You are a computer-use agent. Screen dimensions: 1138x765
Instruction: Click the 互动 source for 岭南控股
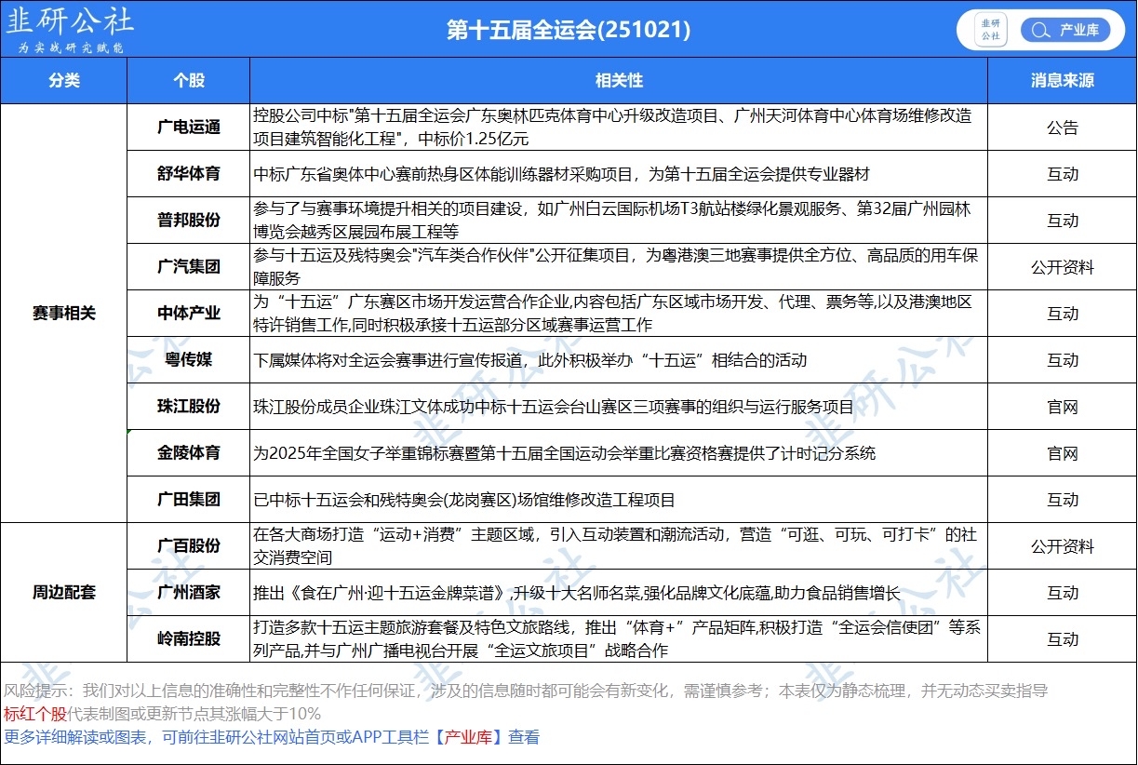point(1062,639)
